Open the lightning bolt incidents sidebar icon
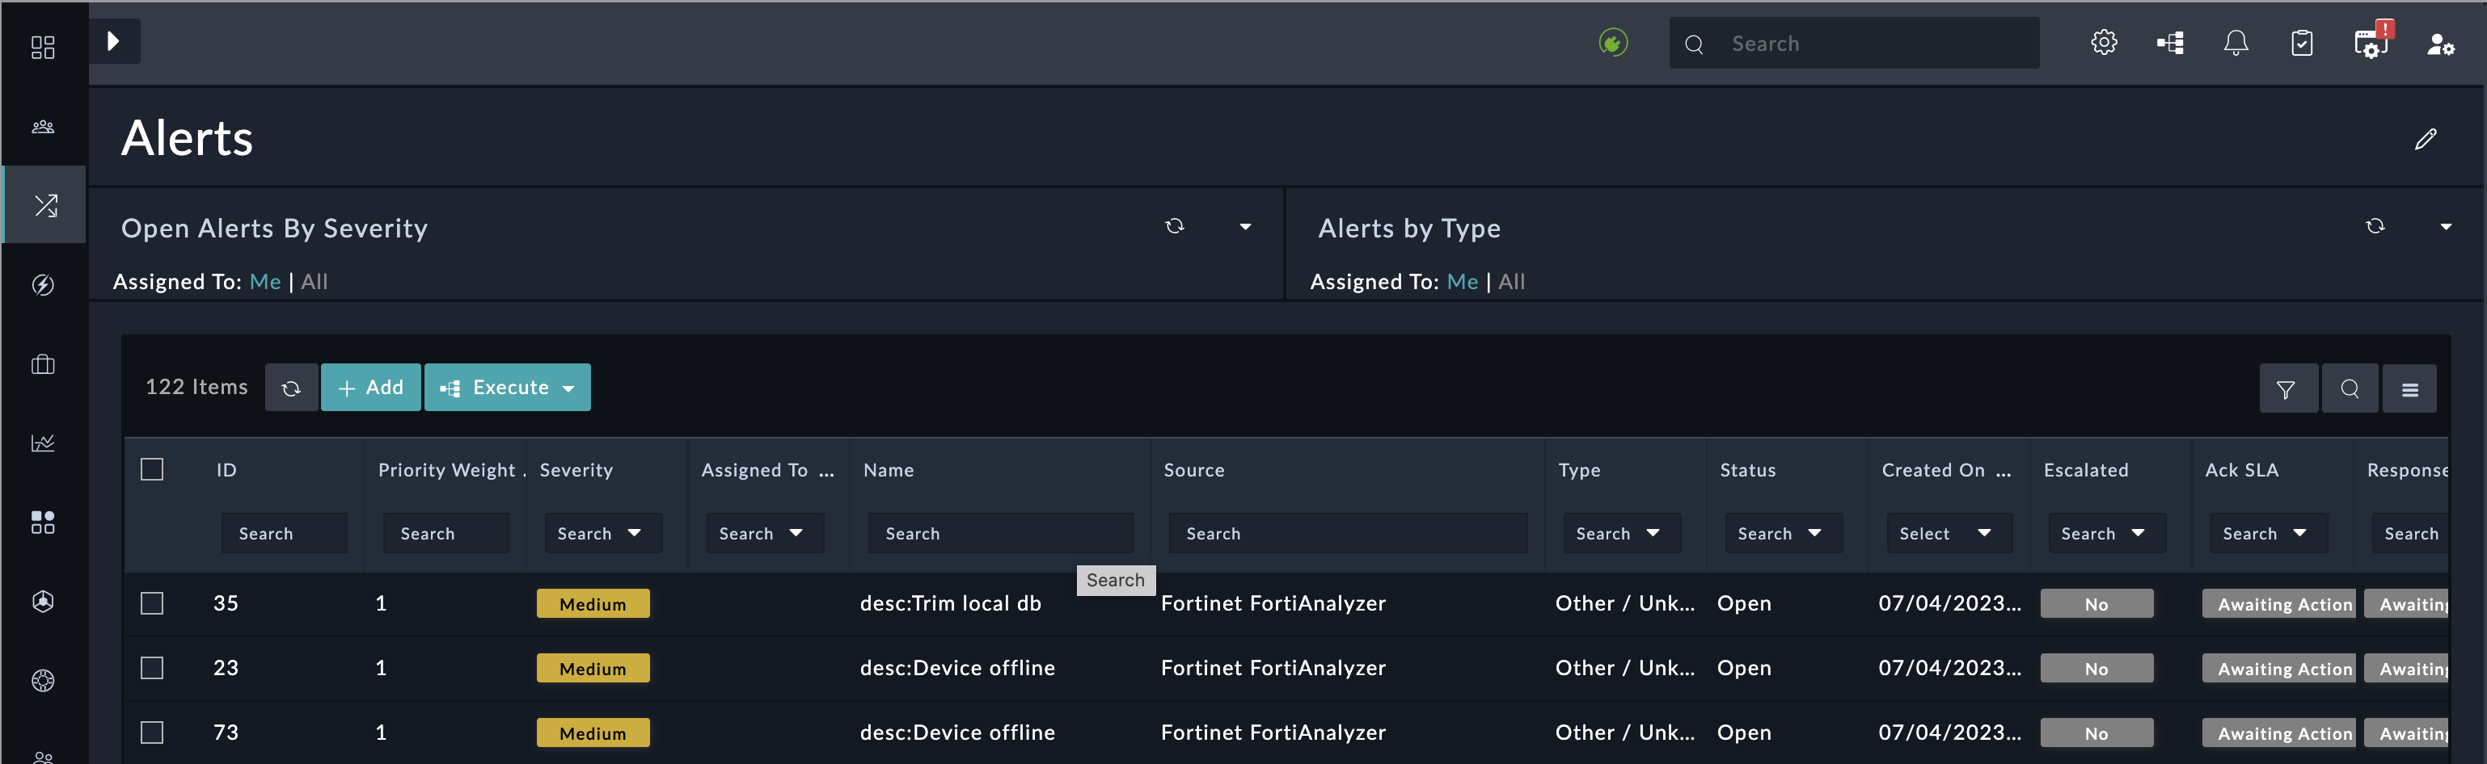Viewport: 2487px width, 764px height. click(x=44, y=284)
